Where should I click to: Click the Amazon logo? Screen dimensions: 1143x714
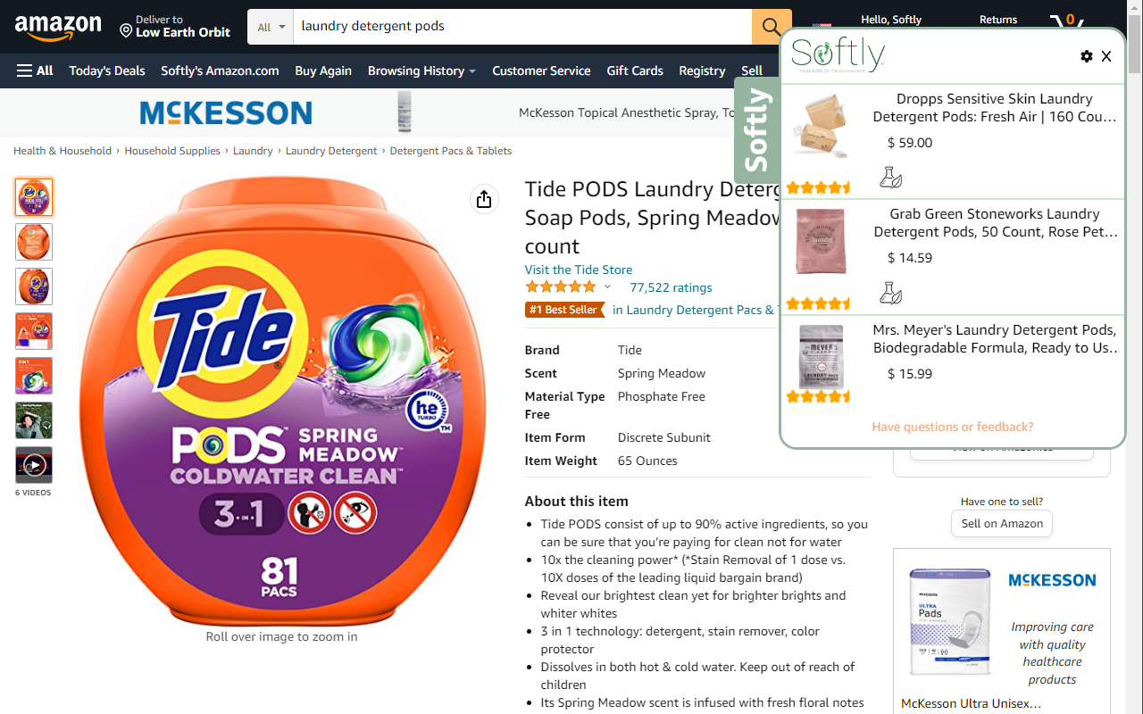(x=58, y=27)
